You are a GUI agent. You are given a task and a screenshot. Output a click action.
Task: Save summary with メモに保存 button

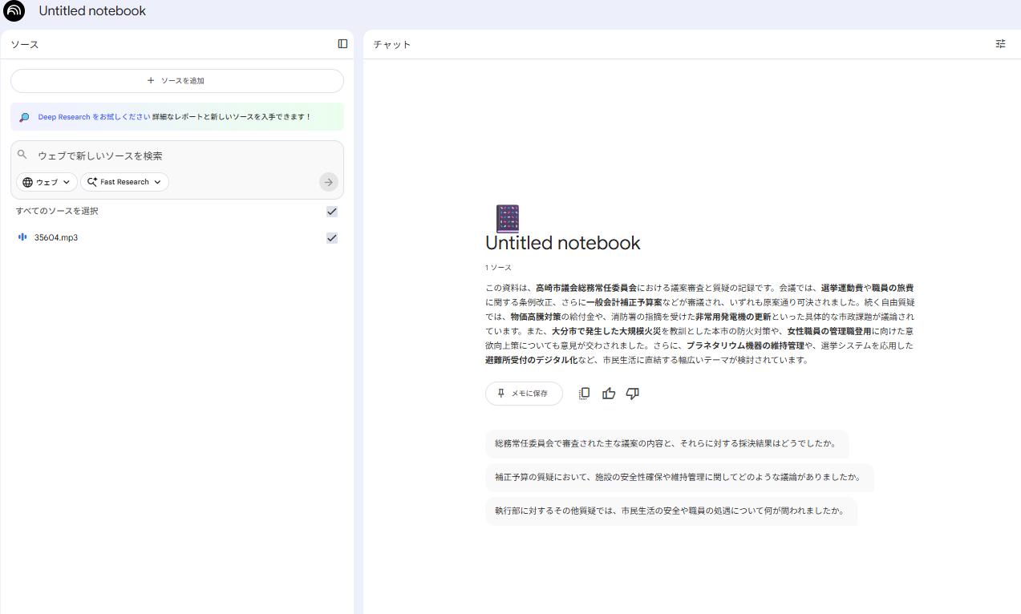tap(523, 394)
